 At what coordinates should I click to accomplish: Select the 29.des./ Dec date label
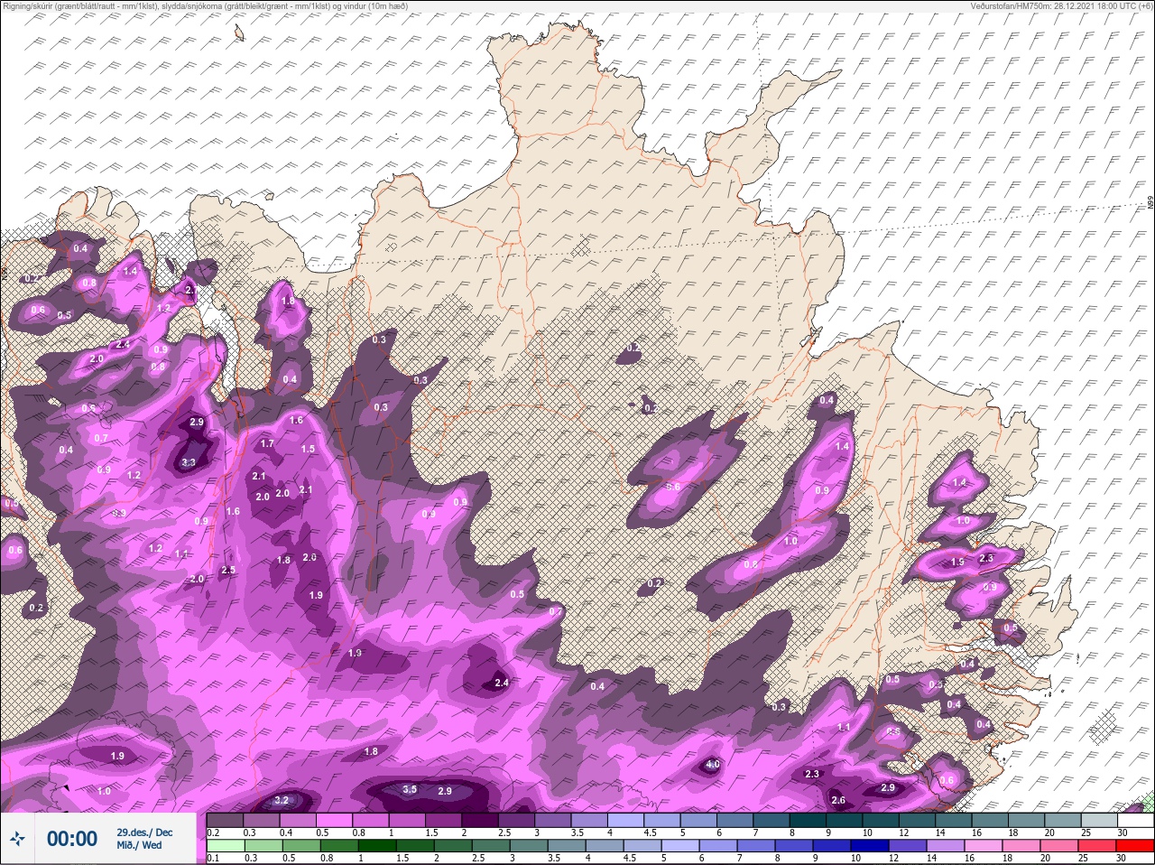pos(144,832)
